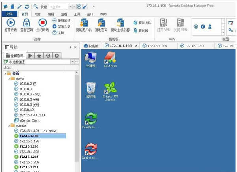The height and width of the screenshot is (172, 237).
Task: Click the Open VPN (打开 VPN) icon
Action: [x=164, y=22]
